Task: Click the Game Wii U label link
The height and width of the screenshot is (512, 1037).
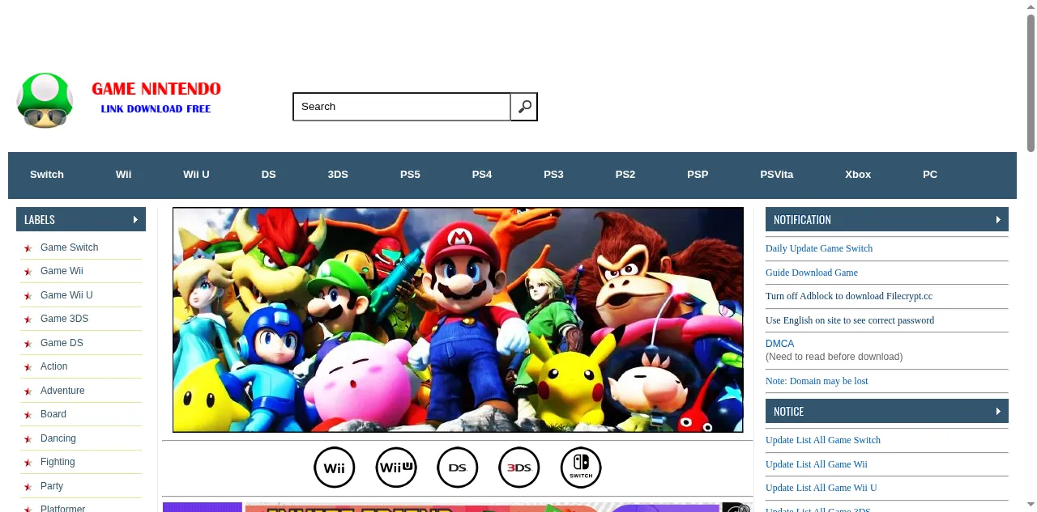Action: coord(66,295)
